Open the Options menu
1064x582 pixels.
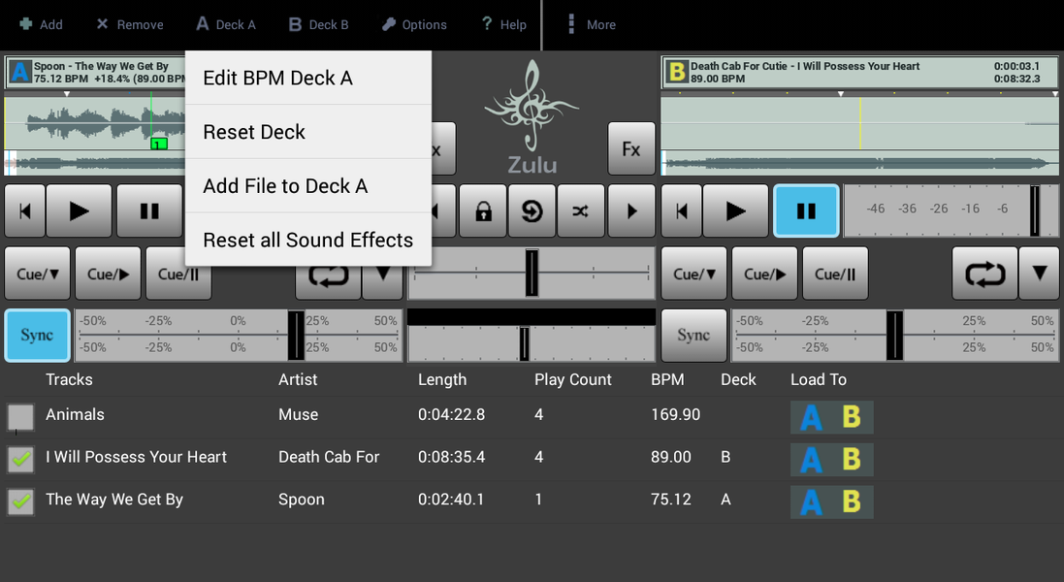pos(414,24)
